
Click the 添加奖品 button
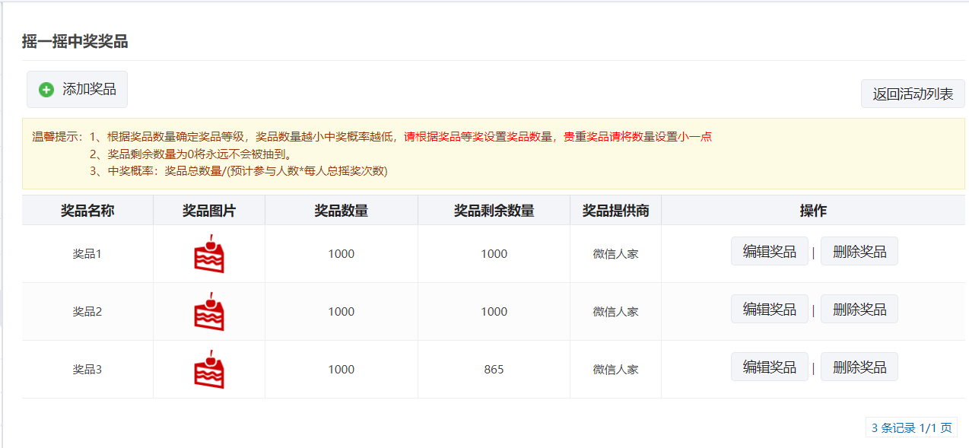click(x=77, y=90)
